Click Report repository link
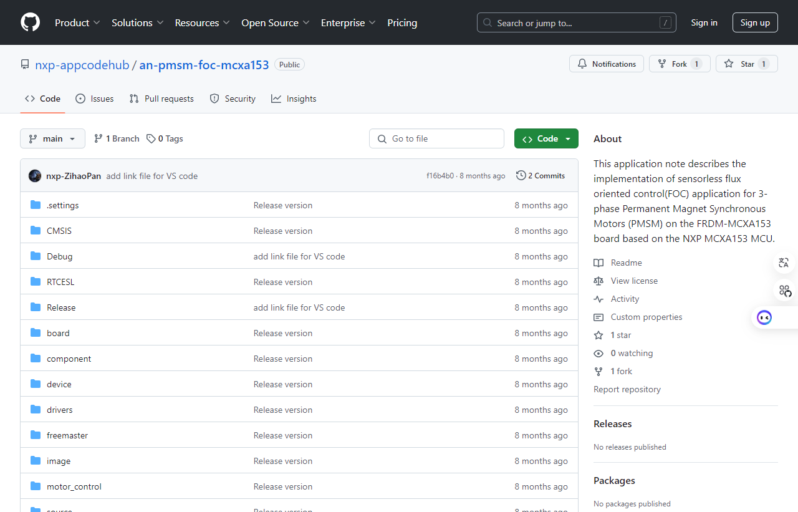This screenshot has height=512, width=798. point(627,389)
